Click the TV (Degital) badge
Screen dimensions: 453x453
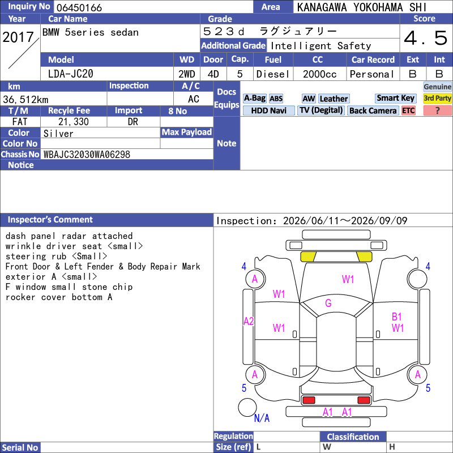tap(321, 110)
